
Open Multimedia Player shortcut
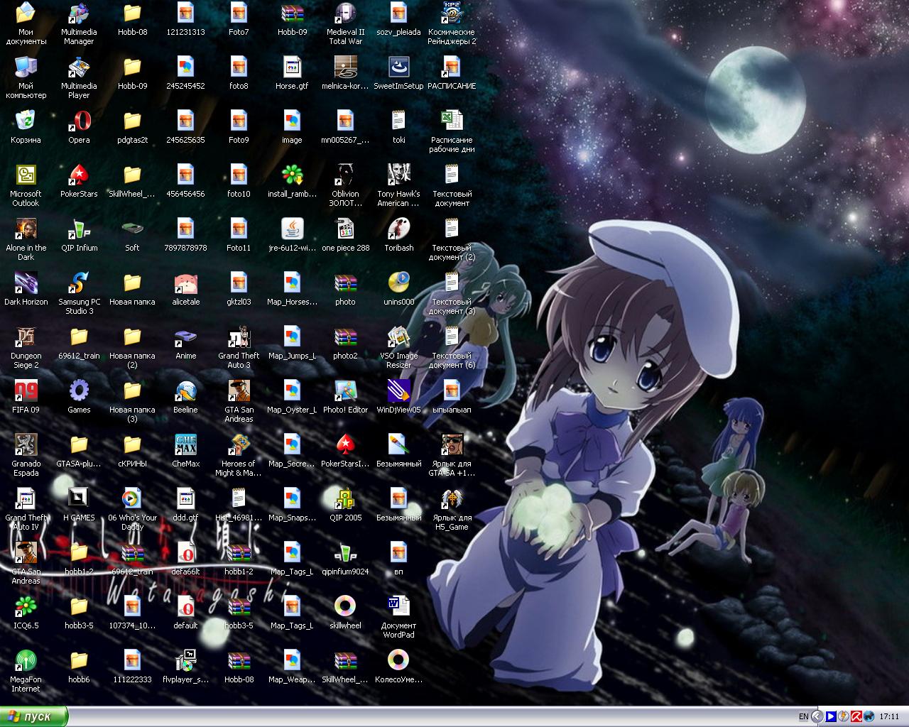79,67
